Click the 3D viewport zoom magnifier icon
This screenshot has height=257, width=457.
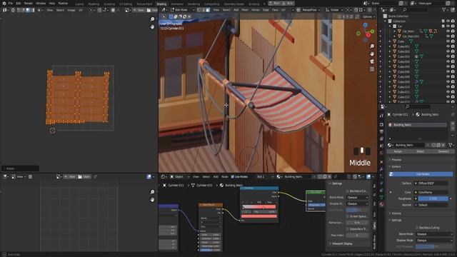click(x=372, y=46)
